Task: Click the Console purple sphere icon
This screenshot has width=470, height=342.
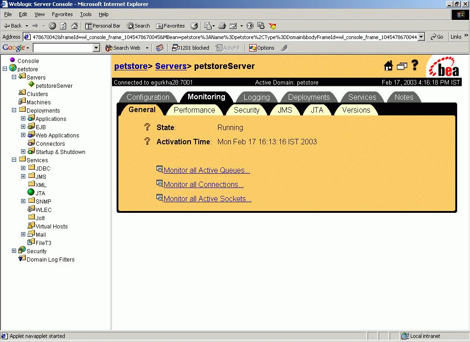Action: pos(12,60)
